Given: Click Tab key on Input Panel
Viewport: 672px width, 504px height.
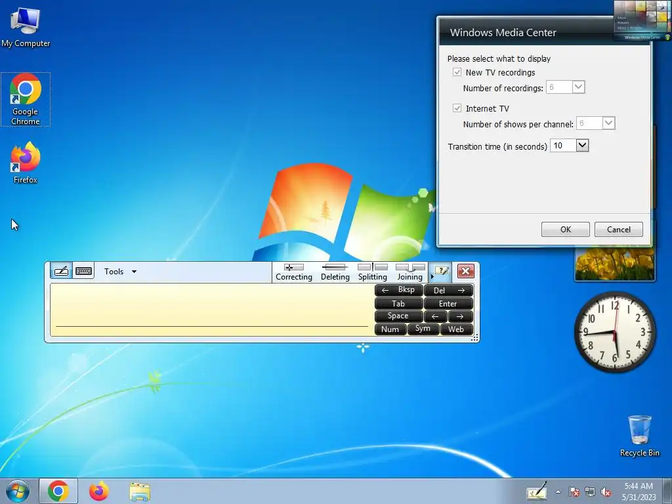Looking at the screenshot, I should (398, 303).
